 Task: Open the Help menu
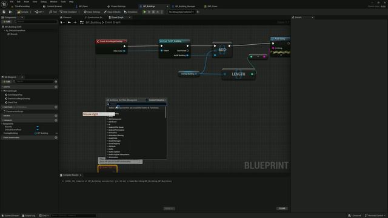[x=72, y=2]
